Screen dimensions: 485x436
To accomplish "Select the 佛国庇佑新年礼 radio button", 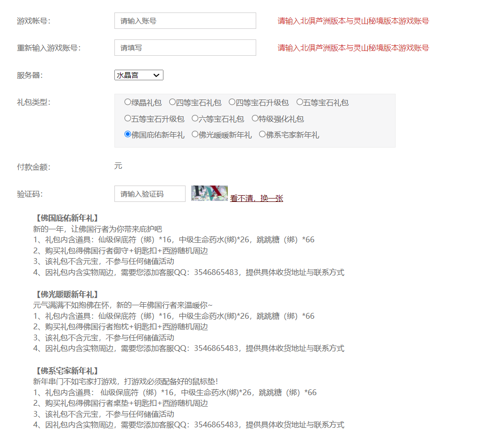I will pos(128,135).
